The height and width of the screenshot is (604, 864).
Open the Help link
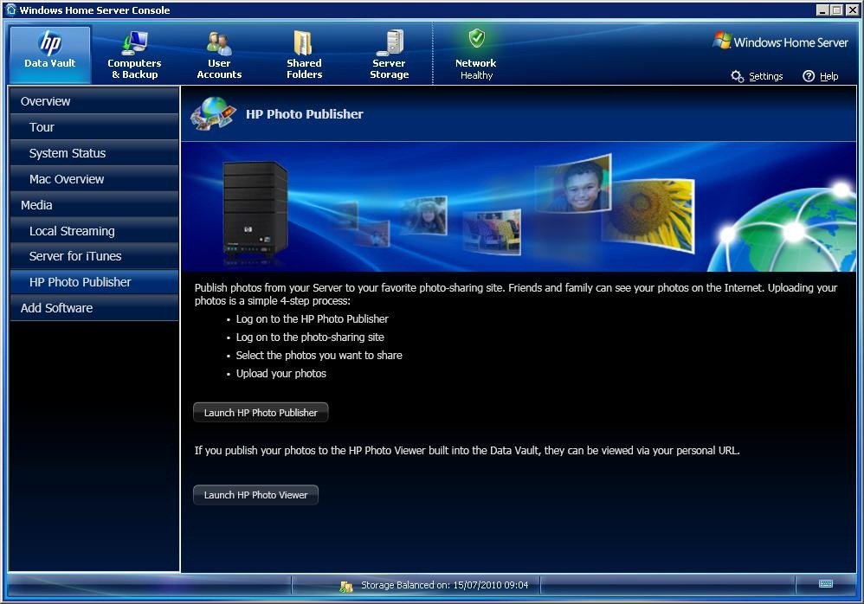[x=829, y=76]
